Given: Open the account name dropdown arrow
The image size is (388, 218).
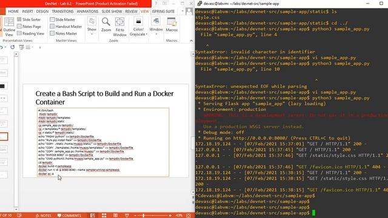Looking at the screenshot, I should pyautogui.click(x=182, y=12).
